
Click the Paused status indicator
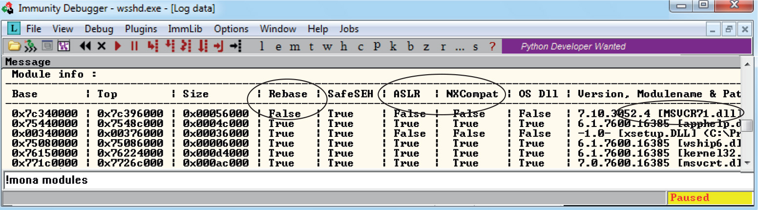[710, 198]
